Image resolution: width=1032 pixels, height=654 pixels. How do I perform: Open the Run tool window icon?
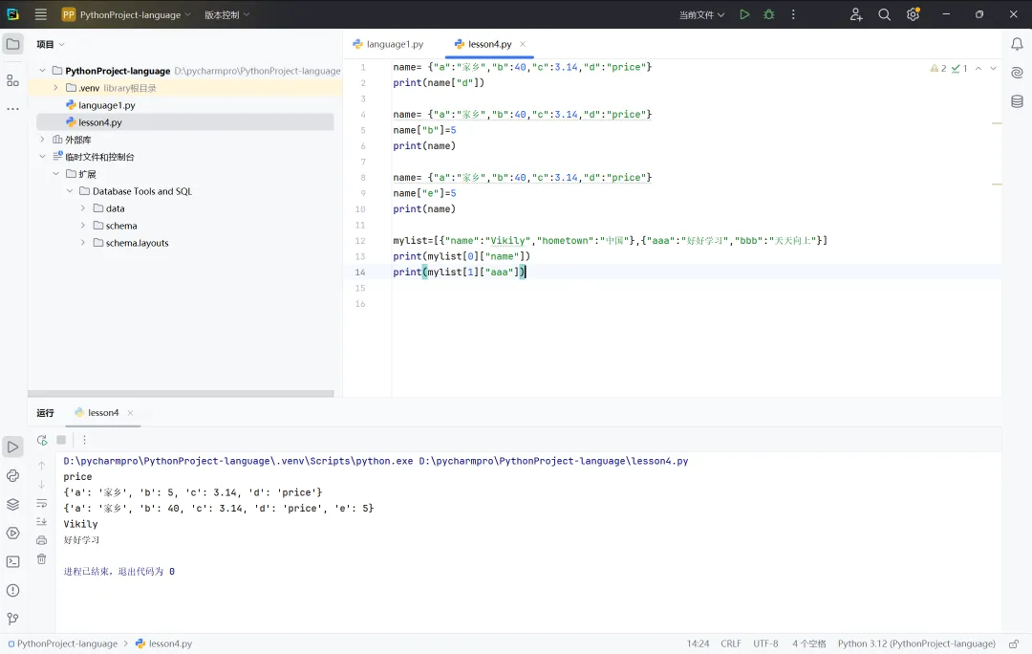(x=13, y=447)
